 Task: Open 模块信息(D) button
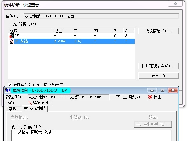(159, 31)
